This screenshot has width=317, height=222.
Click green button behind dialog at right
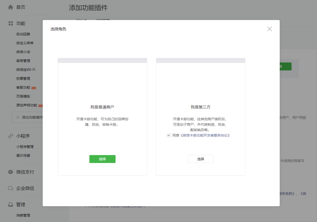coord(285,66)
